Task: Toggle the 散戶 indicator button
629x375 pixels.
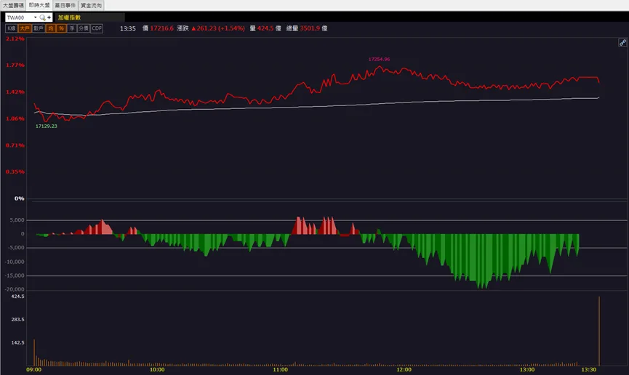Action: click(38, 28)
